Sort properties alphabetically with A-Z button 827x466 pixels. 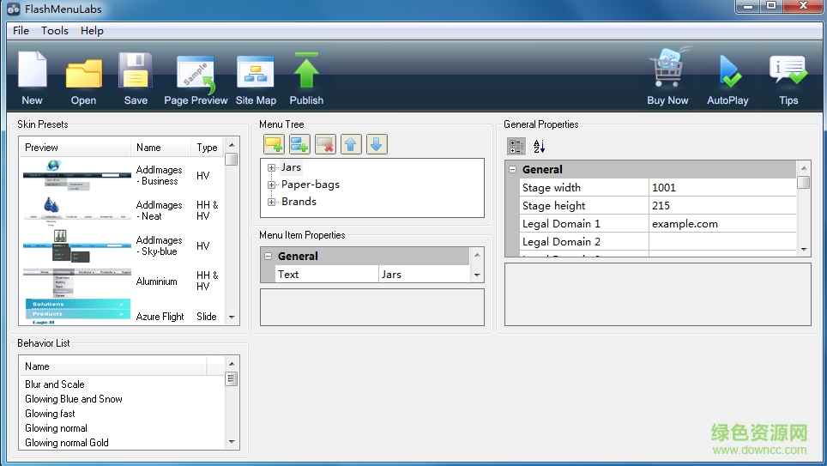[539, 147]
